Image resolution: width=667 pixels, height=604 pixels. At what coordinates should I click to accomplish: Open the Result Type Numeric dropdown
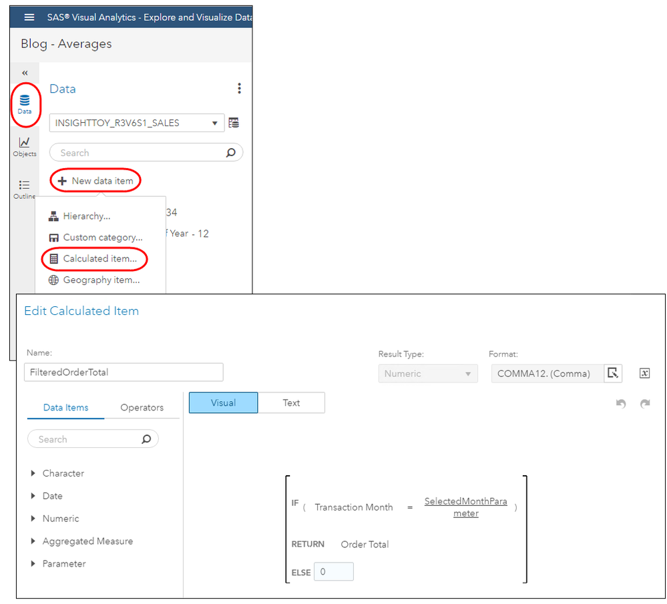[428, 374]
